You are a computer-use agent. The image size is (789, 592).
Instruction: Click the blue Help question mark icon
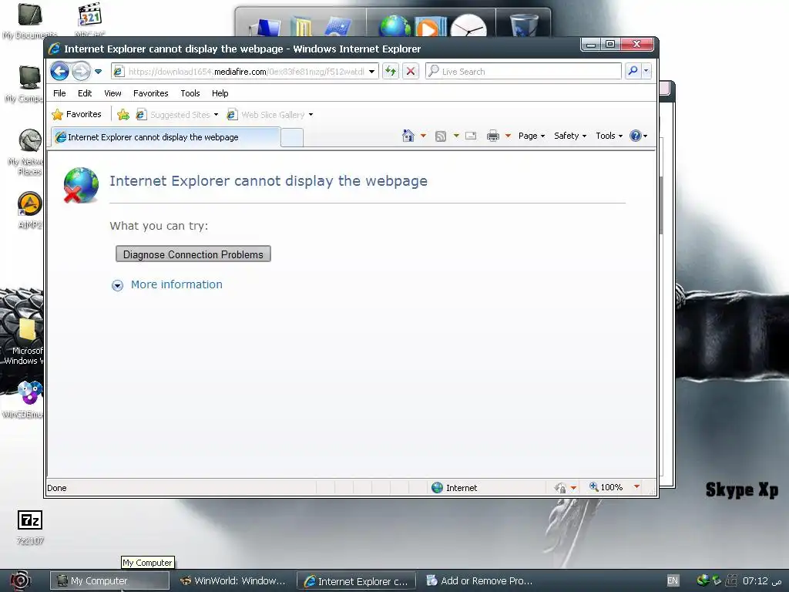click(636, 136)
